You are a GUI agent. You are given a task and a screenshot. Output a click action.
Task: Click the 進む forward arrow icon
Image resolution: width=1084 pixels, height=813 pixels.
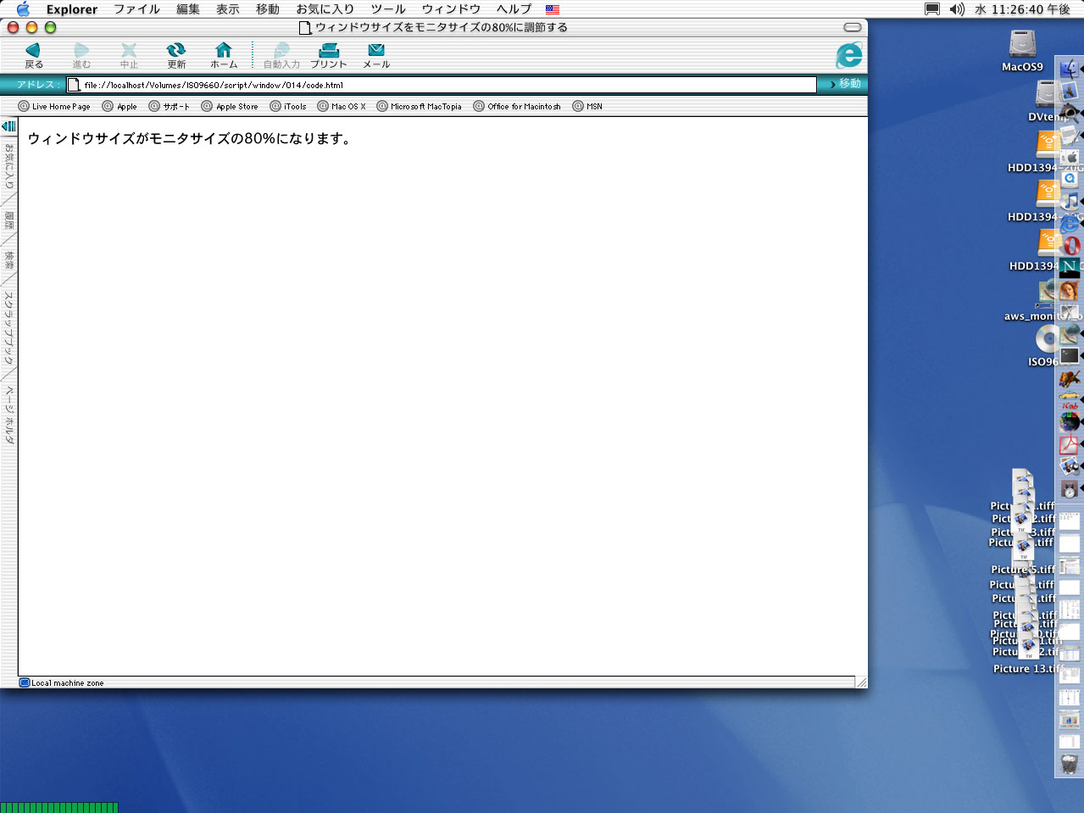click(x=81, y=56)
